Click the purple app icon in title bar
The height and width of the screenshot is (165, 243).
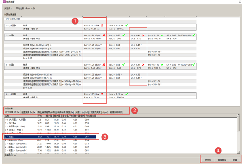click(x=4, y=2)
